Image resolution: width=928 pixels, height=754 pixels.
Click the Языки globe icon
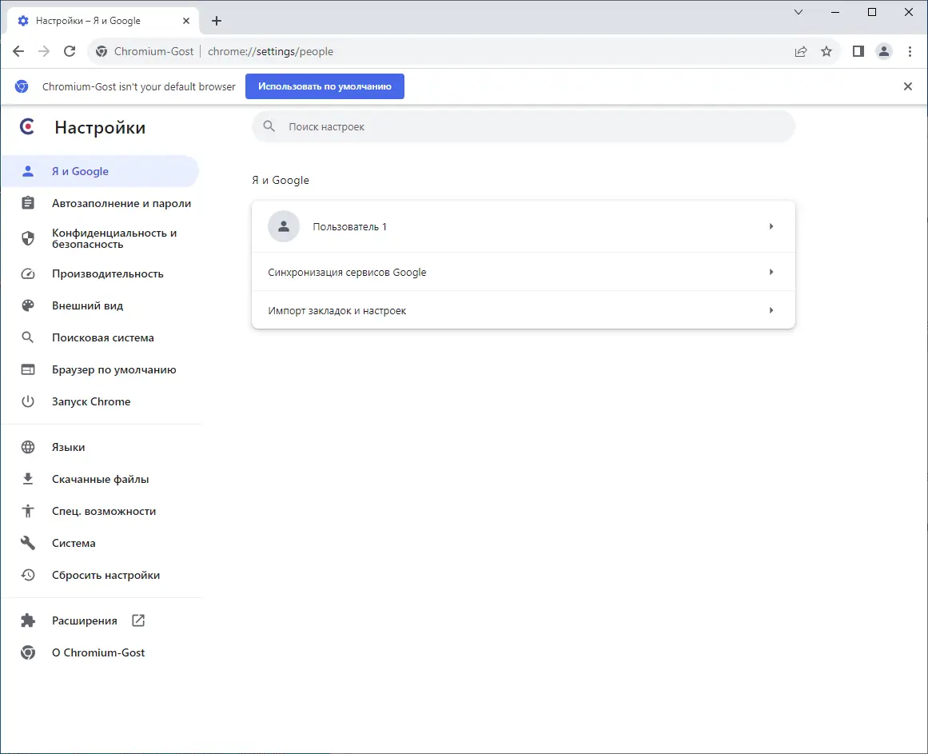click(28, 447)
